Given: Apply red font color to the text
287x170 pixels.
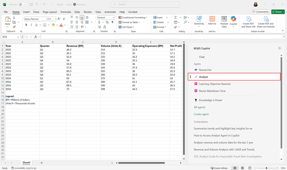Looking at the screenshot, I should pos(61,25).
